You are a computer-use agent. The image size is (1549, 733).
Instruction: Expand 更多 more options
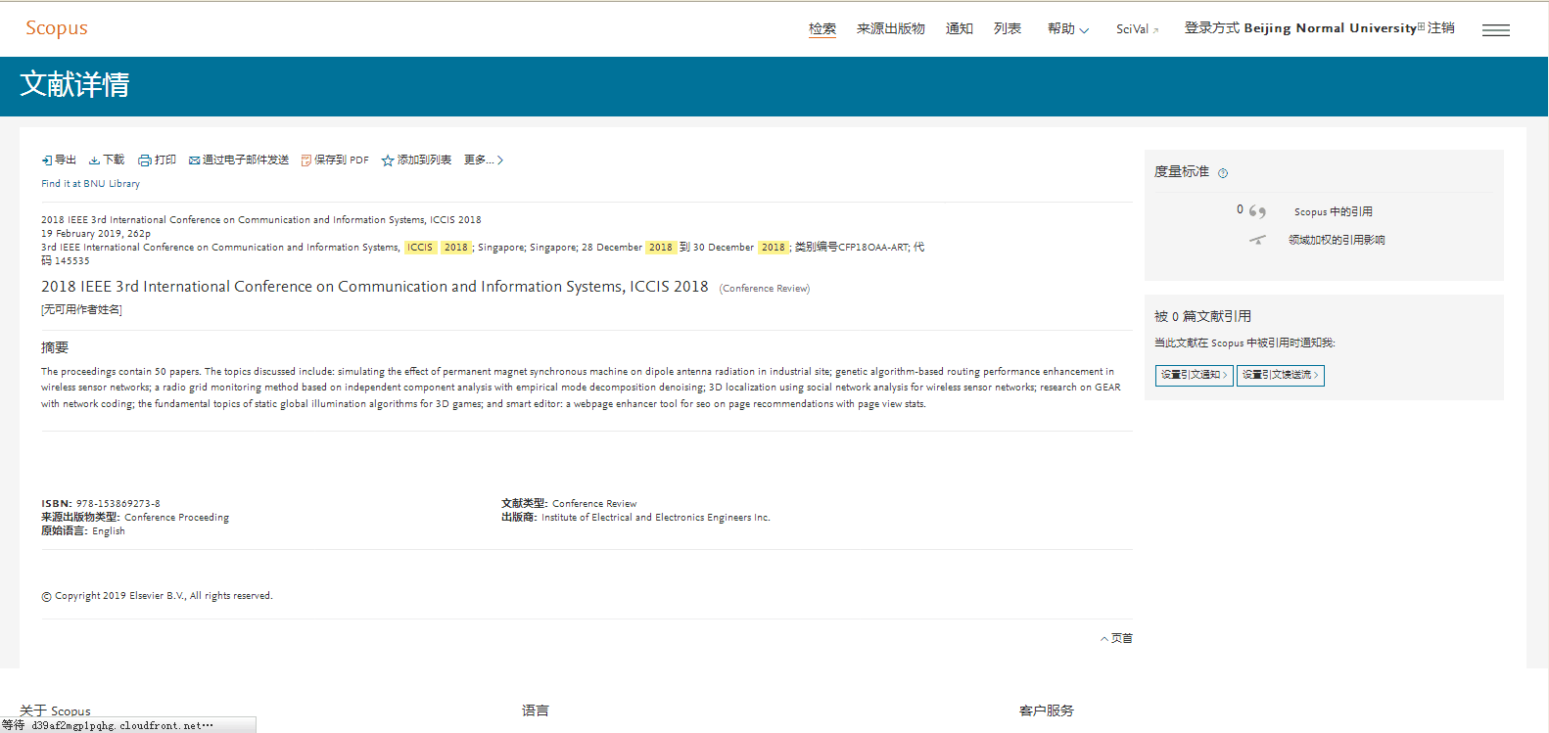click(x=484, y=160)
